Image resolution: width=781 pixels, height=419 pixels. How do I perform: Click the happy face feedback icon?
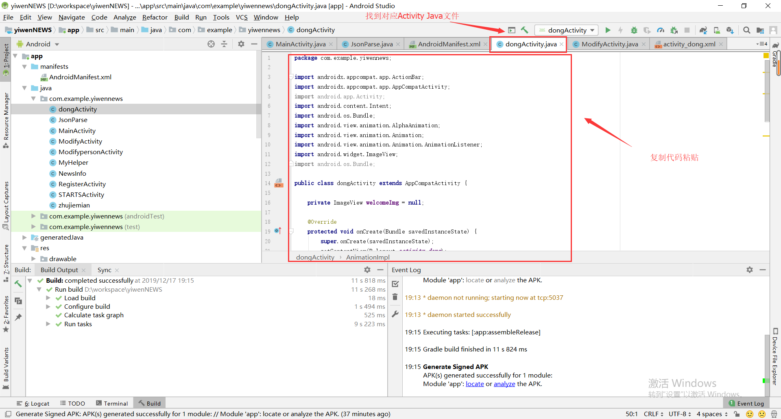pos(750,414)
